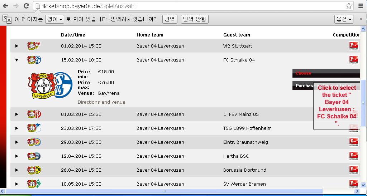The image size is (367, 196).
Task: Click guest team text TSG 1899 Hoffenheim
Action: (247, 128)
